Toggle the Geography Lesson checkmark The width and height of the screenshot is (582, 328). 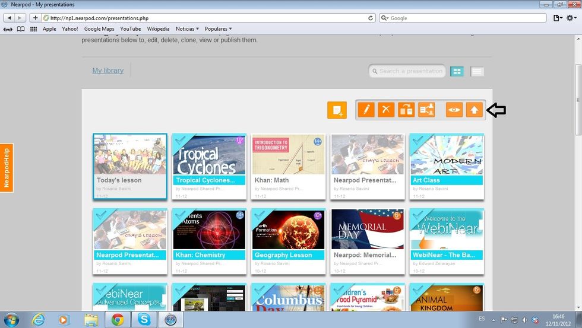[260, 216]
